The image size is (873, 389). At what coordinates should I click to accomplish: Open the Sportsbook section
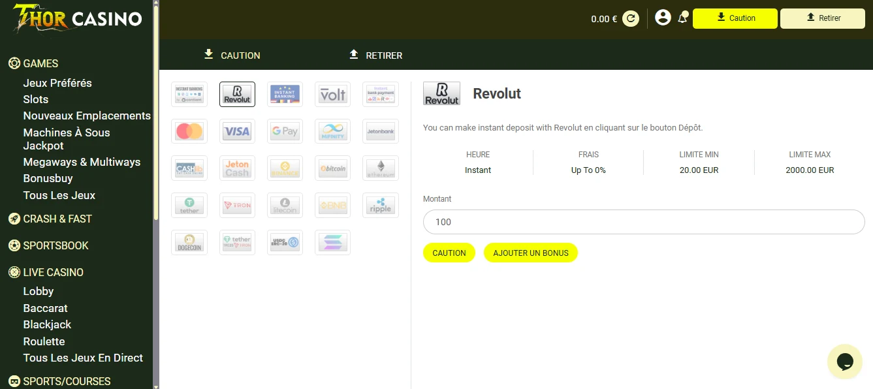click(56, 245)
